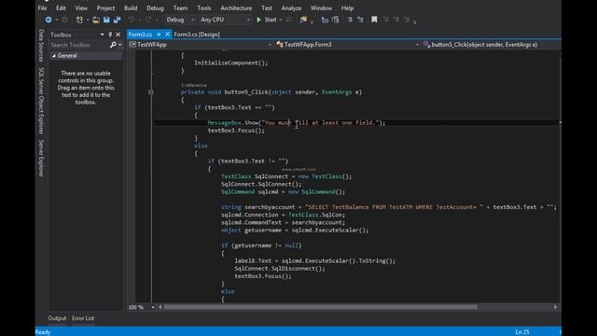Open the Team menu
Viewport: 597px width, 336px height.
[x=180, y=8]
